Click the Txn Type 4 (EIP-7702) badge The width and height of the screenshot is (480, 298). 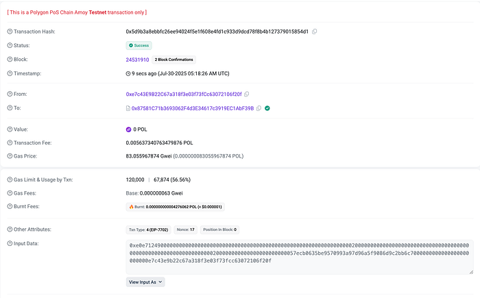pos(149,229)
